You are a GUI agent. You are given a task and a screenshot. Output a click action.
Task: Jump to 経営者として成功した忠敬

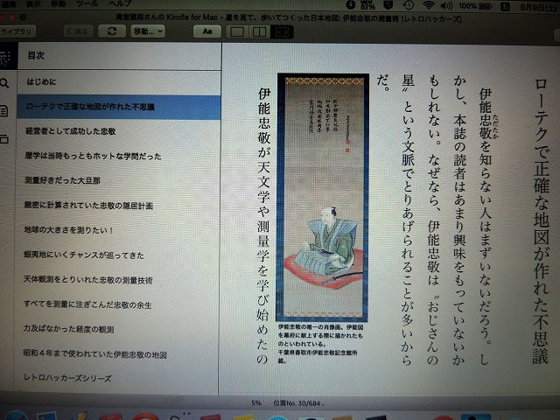pyautogui.click(x=118, y=131)
